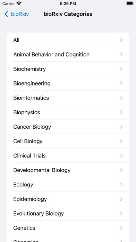Tap the chevron icon beside Evolutionary Biology

pyautogui.click(x=121, y=213)
